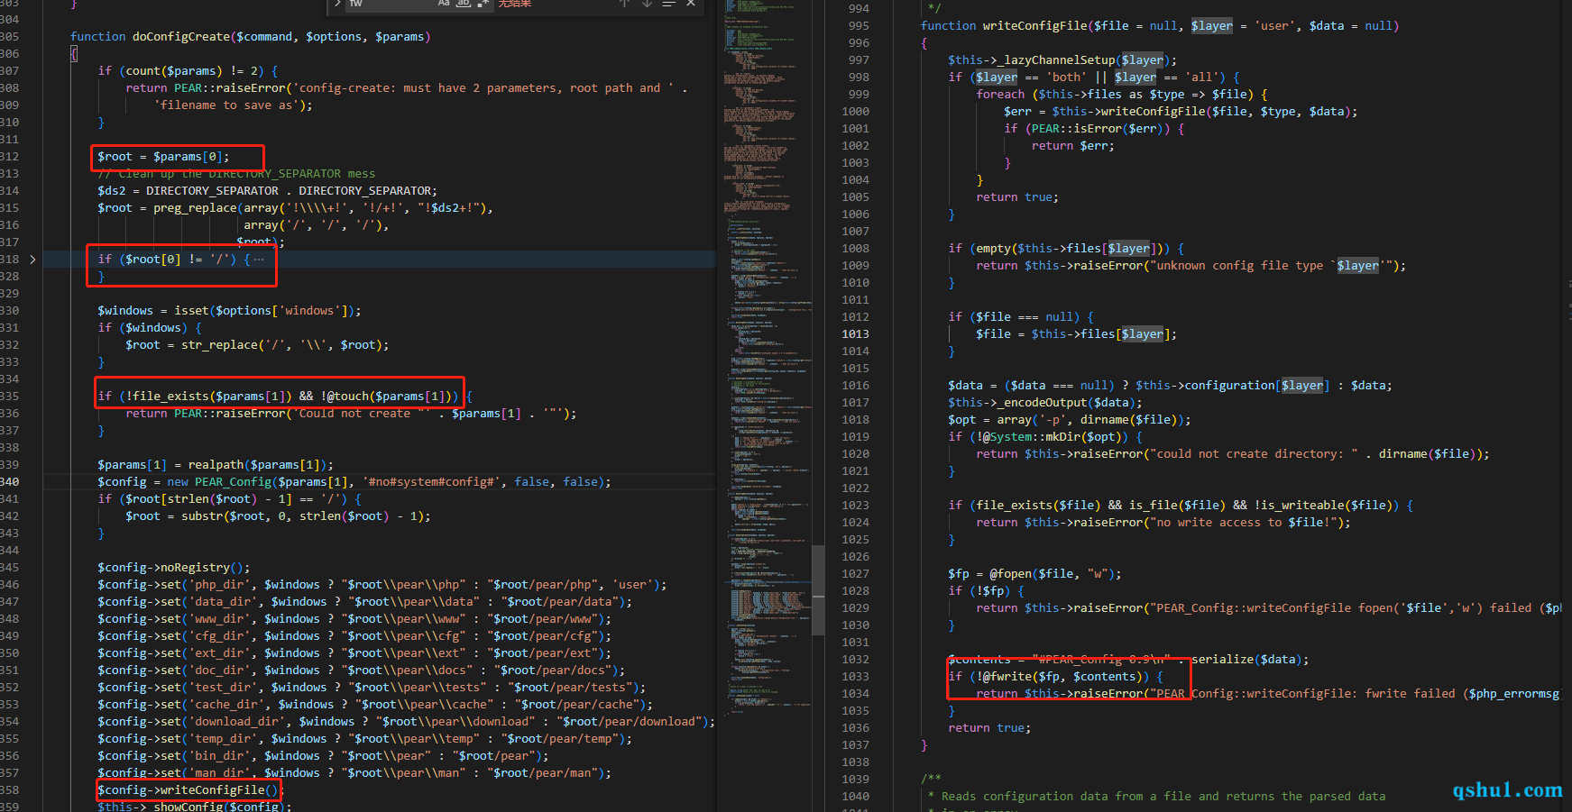The height and width of the screenshot is (812, 1572).
Task: Click '$windows = isset($options['windows']);' line
Action: click(x=229, y=311)
